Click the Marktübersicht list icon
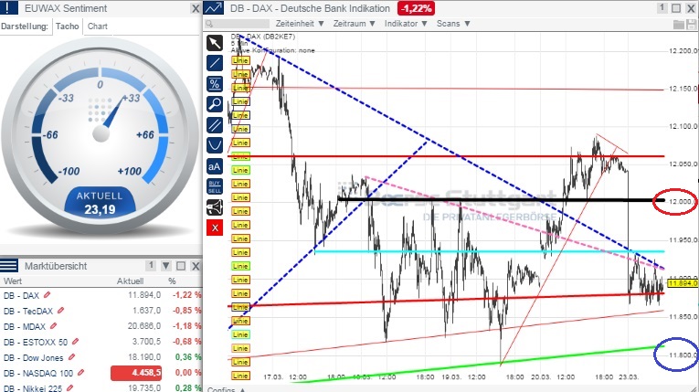 tap(9, 266)
